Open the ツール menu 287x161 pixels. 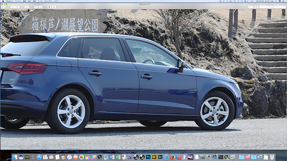tap(40, 1)
